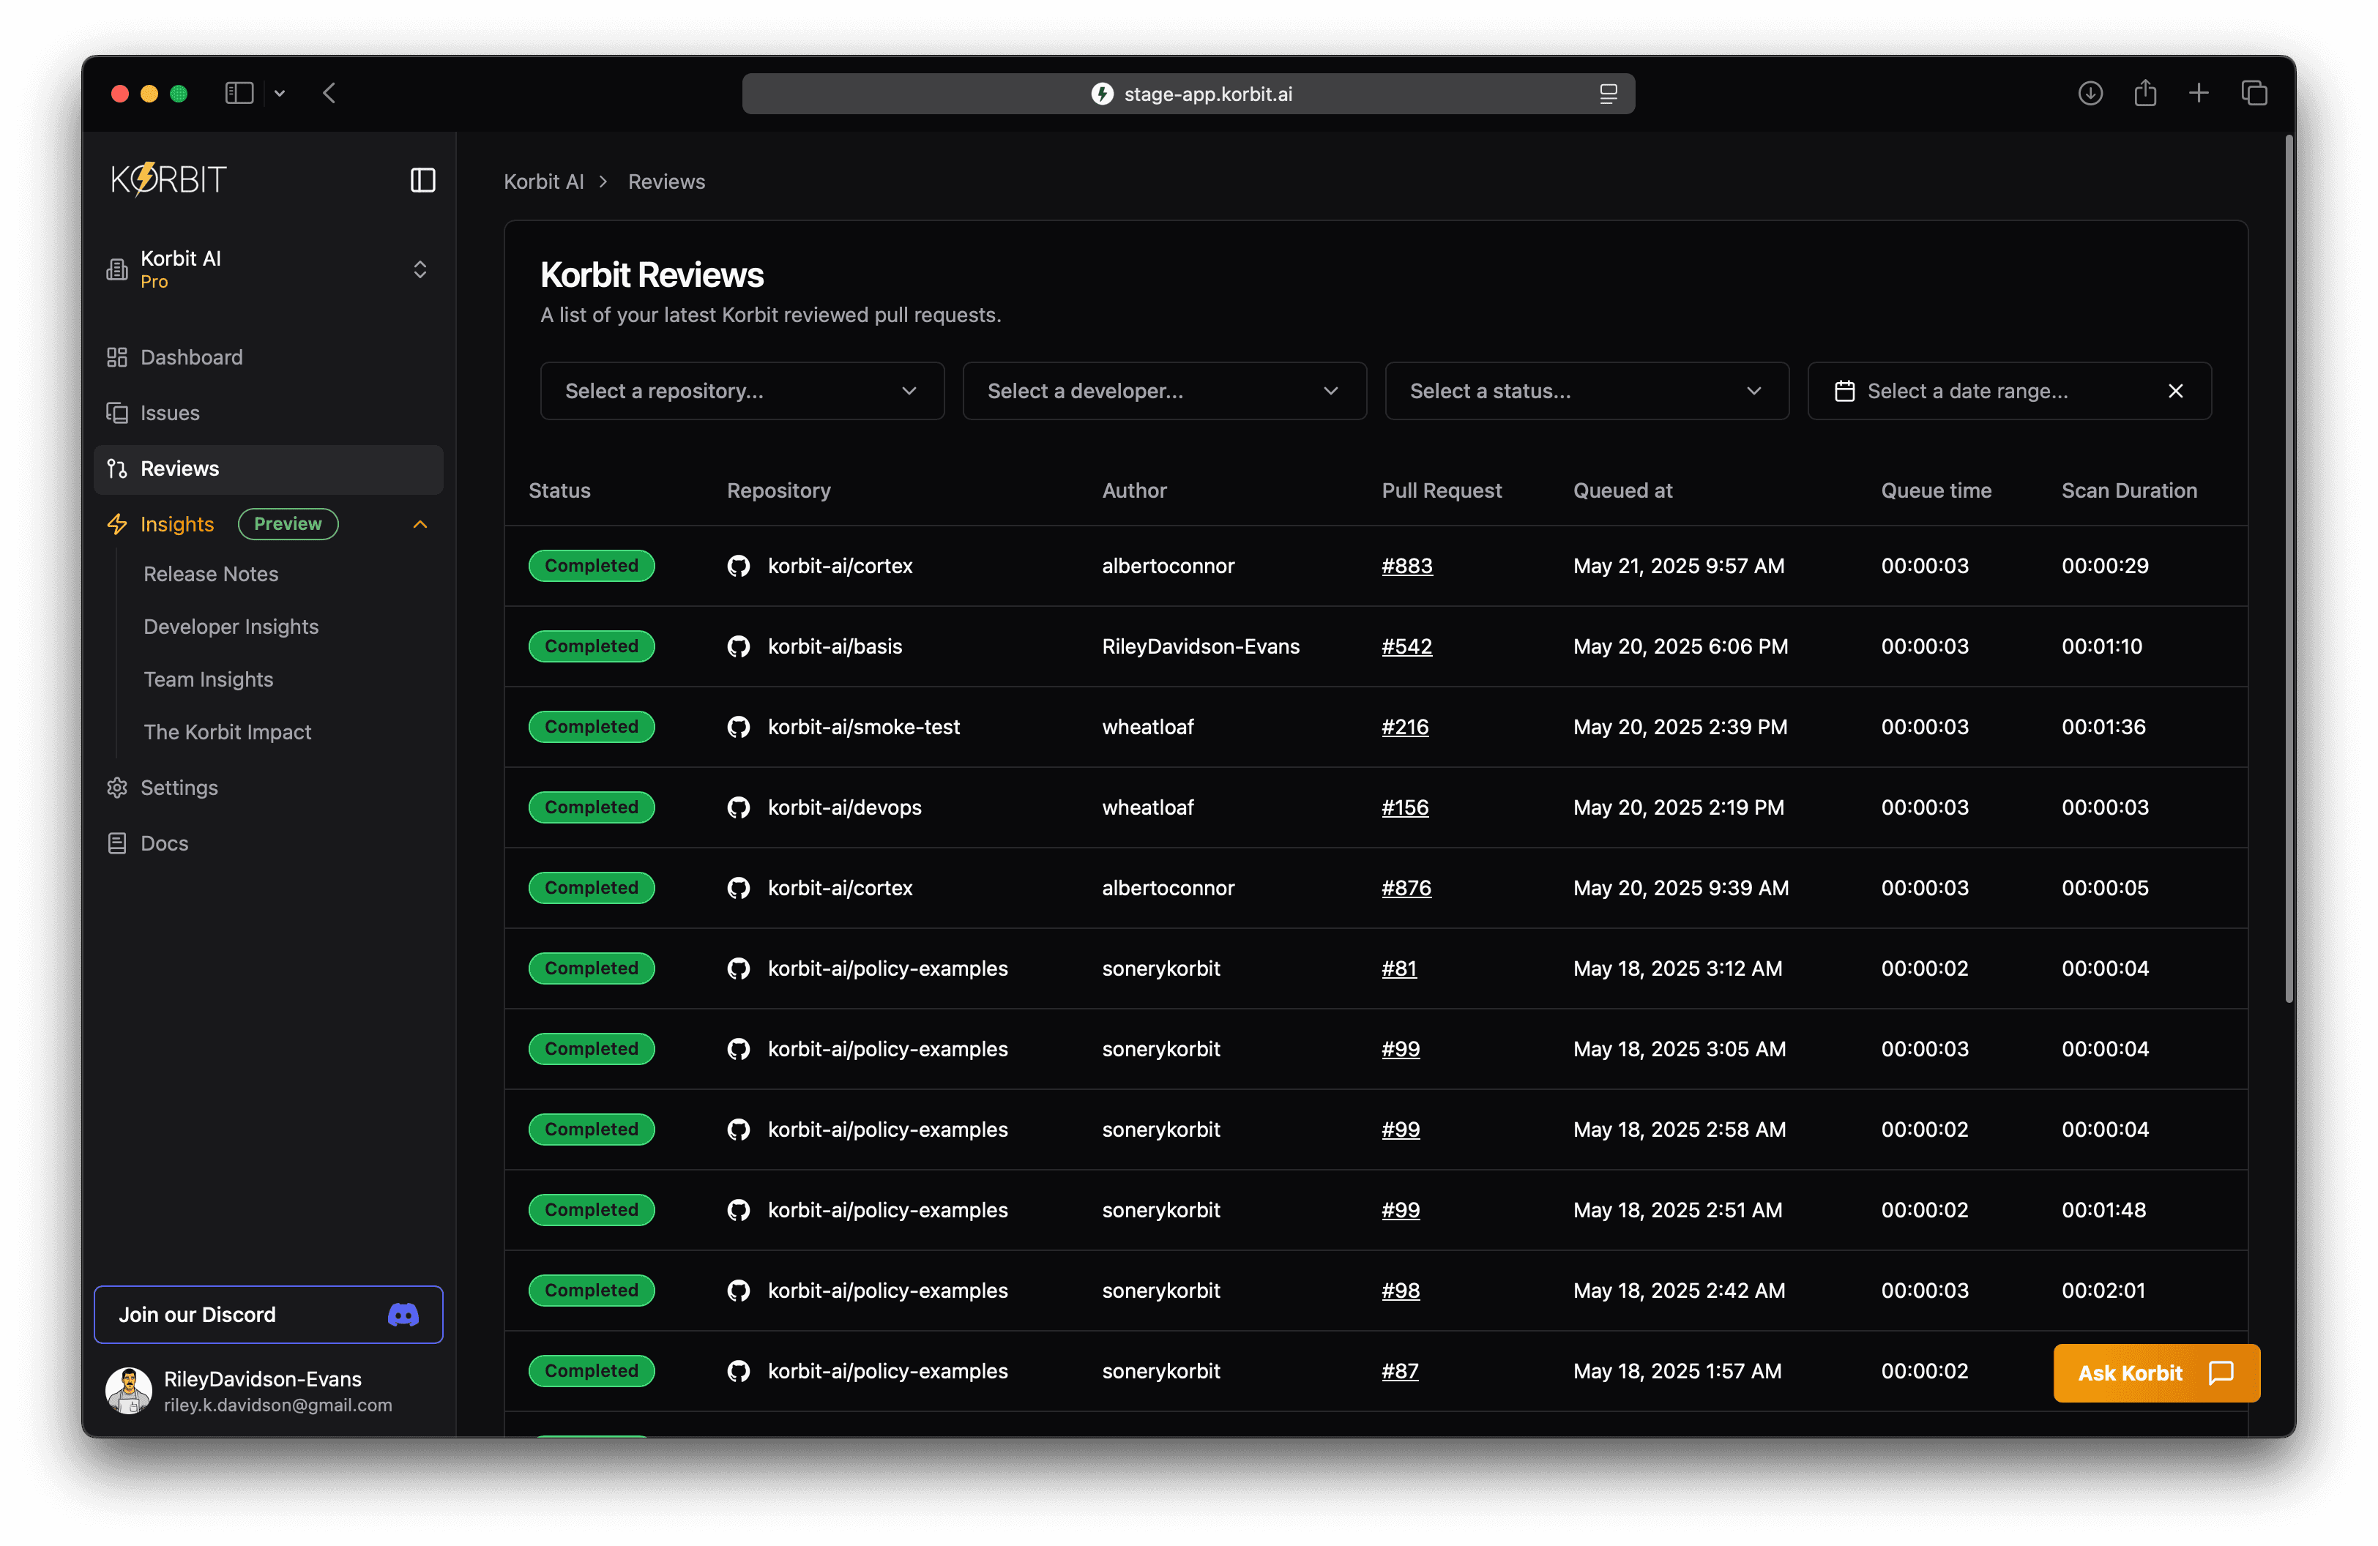Open pull request #876 link

[x=1406, y=888]
